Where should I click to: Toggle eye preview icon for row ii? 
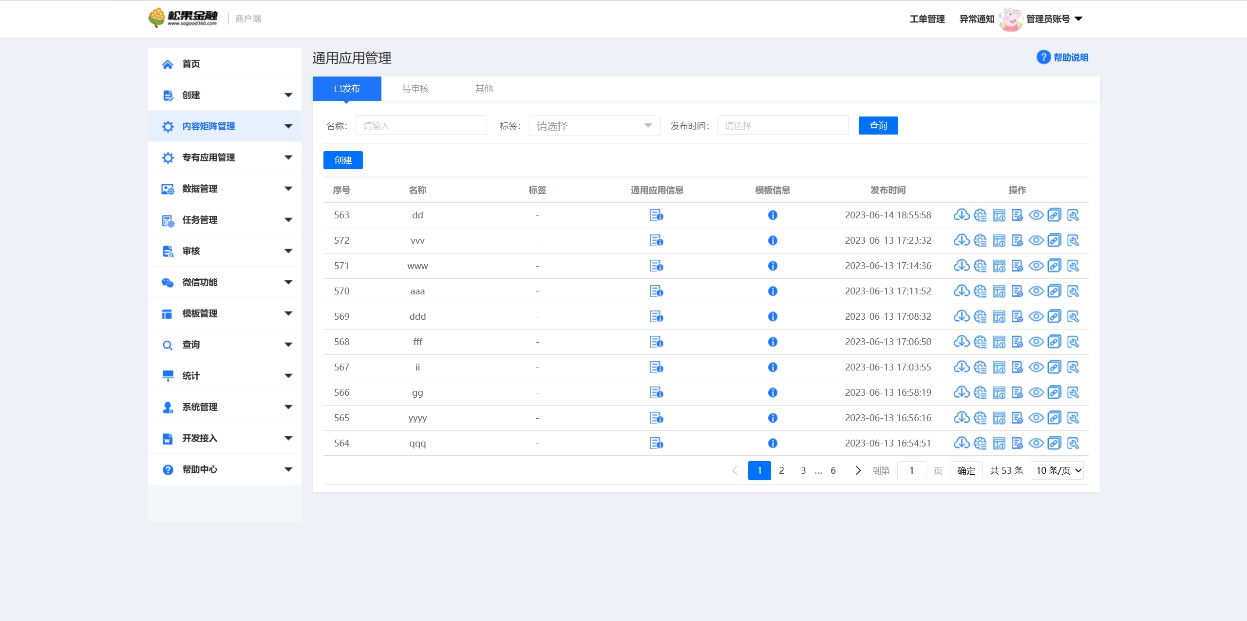coord(1036,367)
